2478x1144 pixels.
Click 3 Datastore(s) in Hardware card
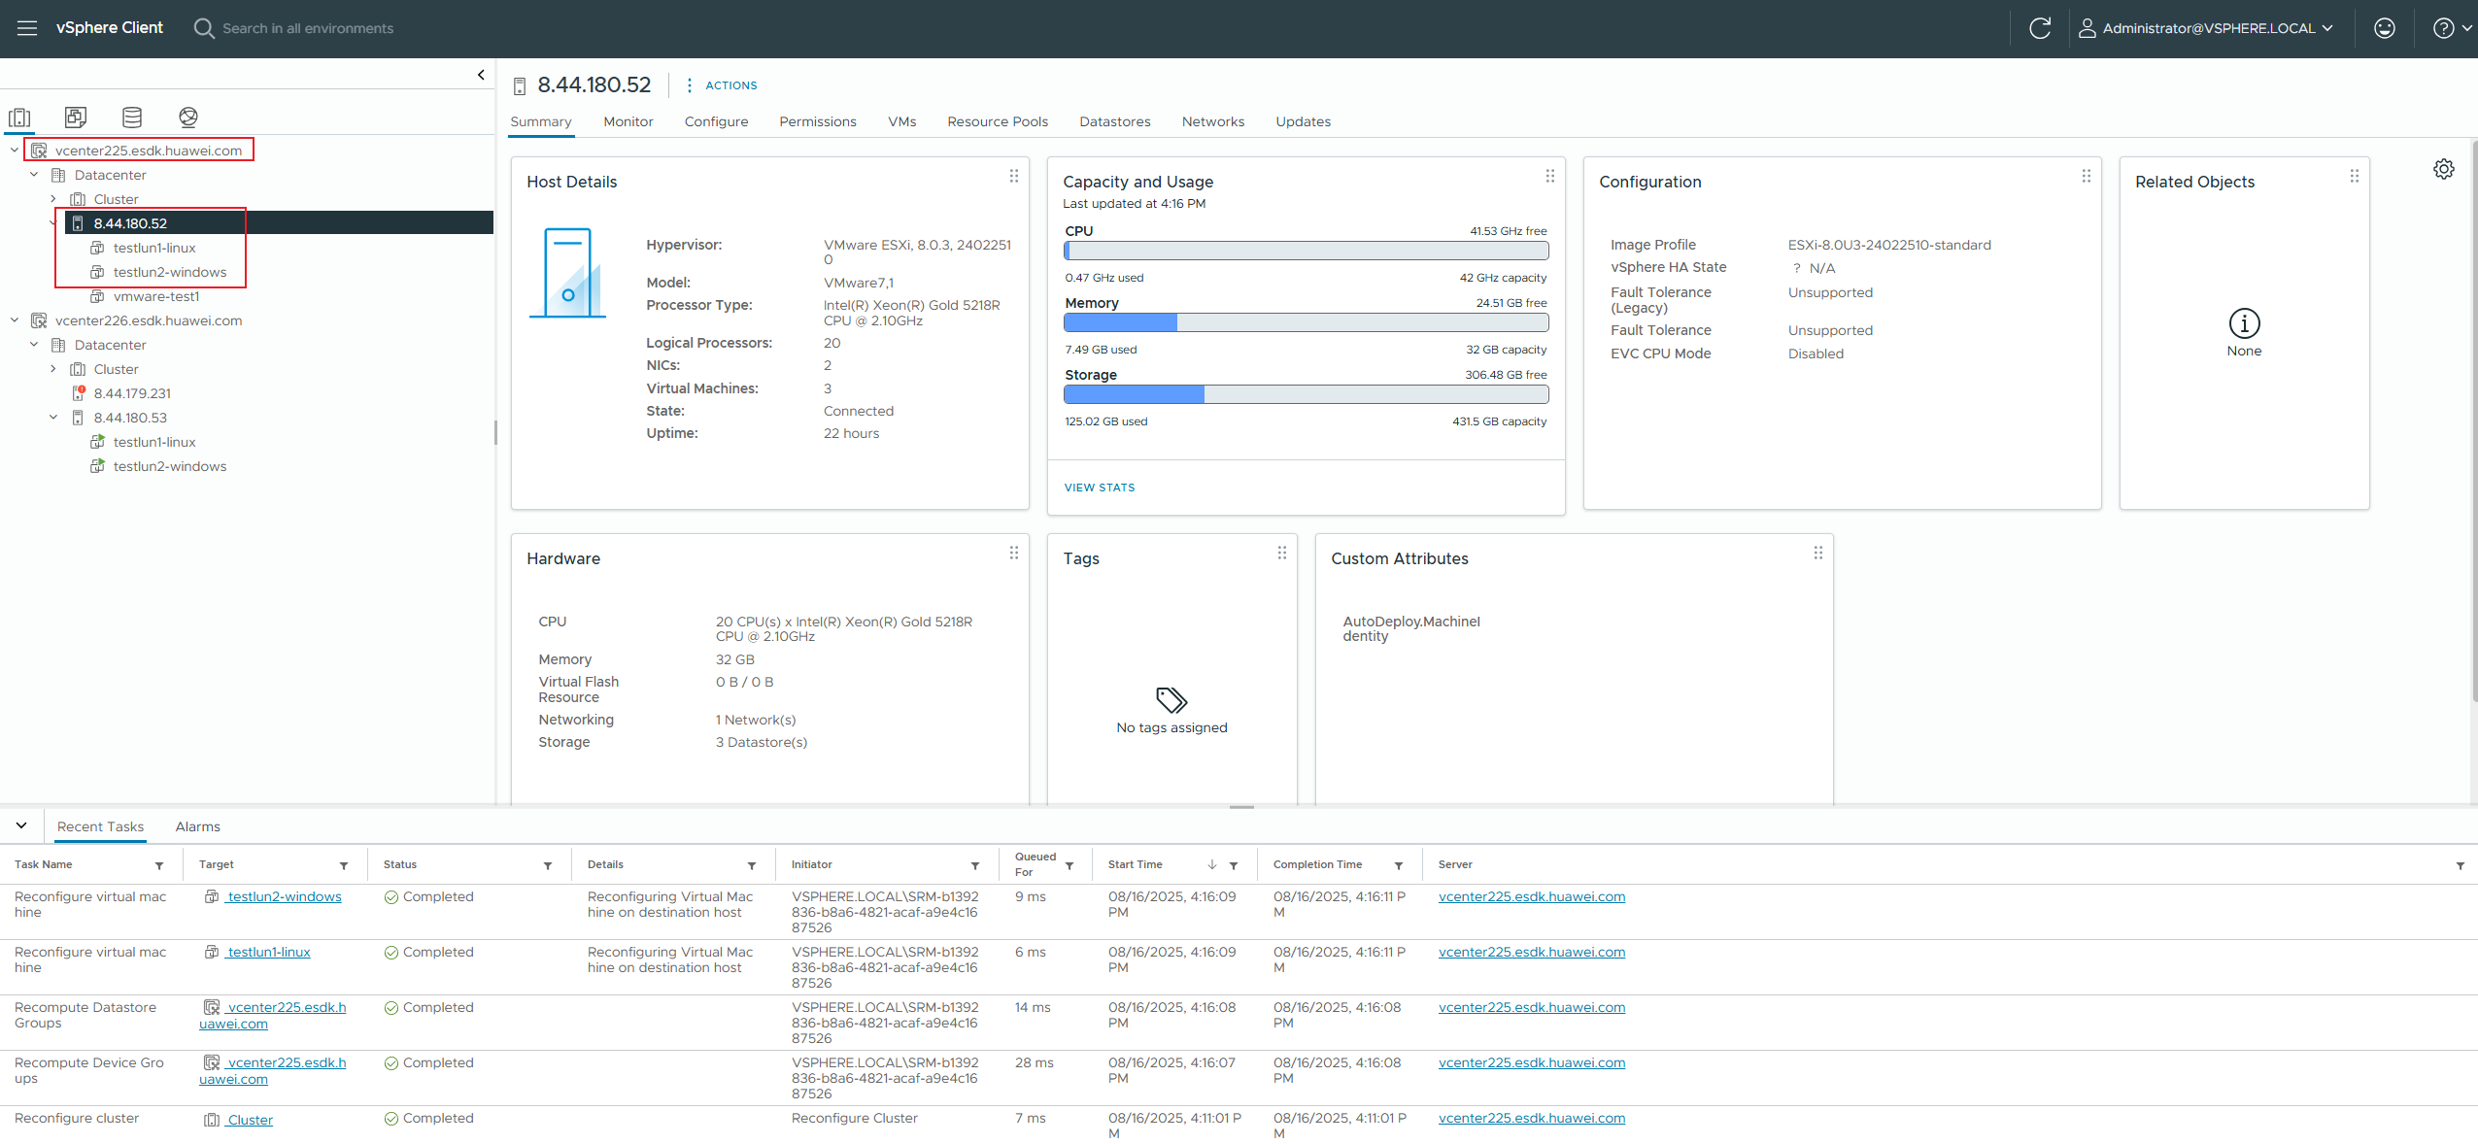click(x=762, y=742)
